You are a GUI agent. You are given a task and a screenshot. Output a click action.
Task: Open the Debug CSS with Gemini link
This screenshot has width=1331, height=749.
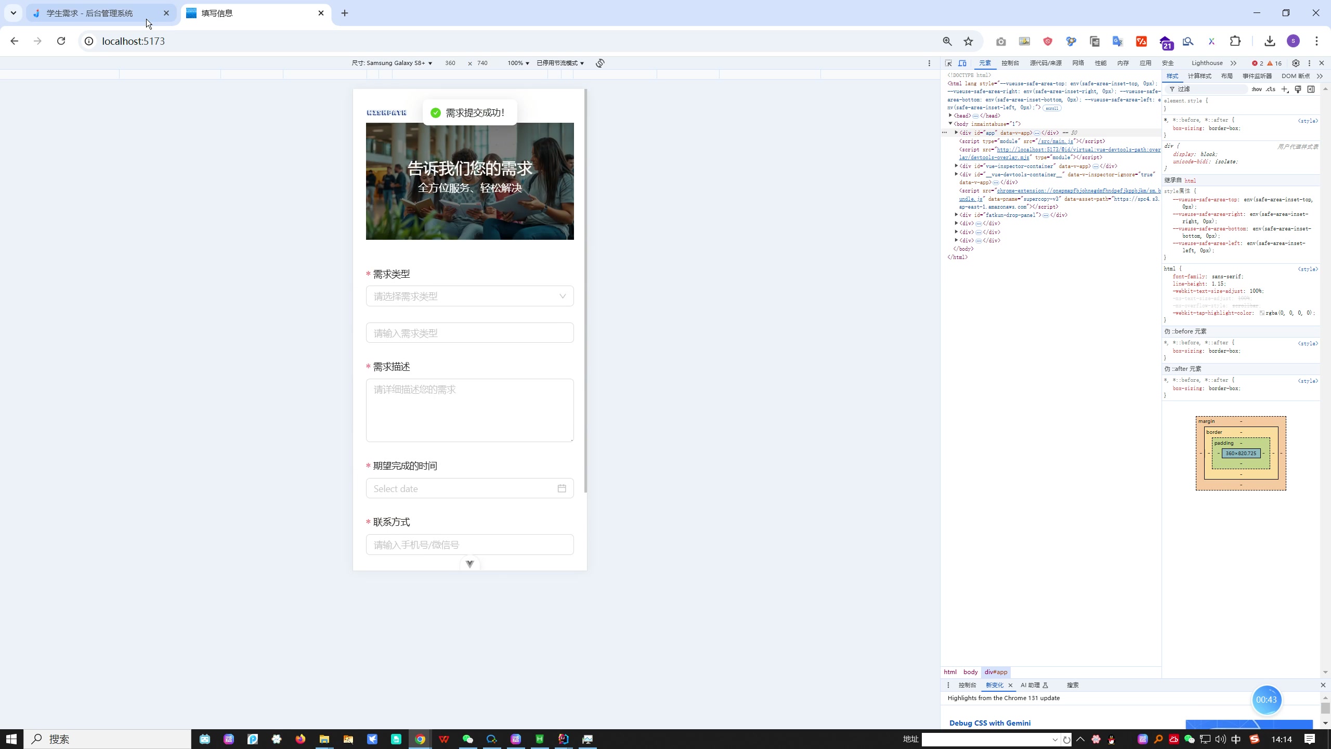990,723
